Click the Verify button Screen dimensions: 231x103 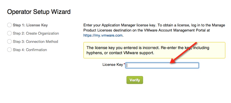pyautogui.click(x=135, y=80)
